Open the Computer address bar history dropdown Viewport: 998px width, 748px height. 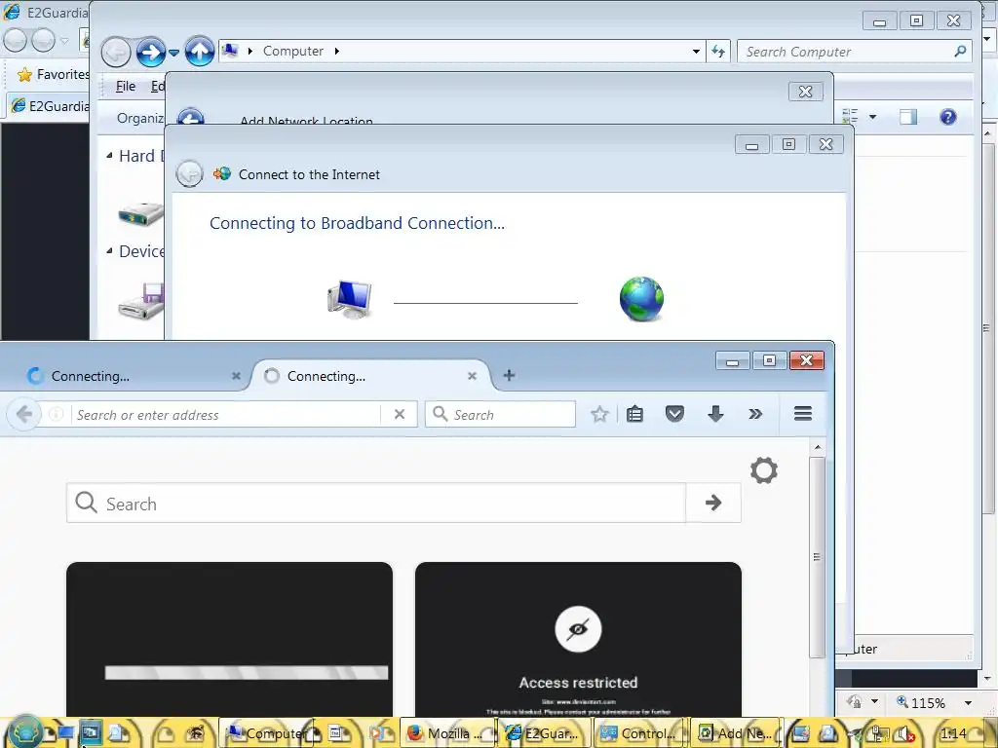[x=696, y=52]
